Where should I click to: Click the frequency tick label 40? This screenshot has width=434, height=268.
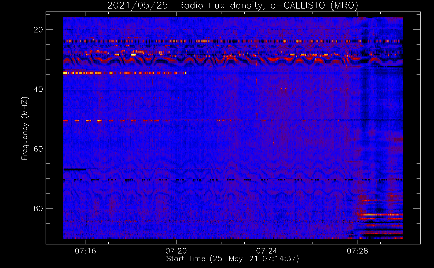[x=38, y=89]
